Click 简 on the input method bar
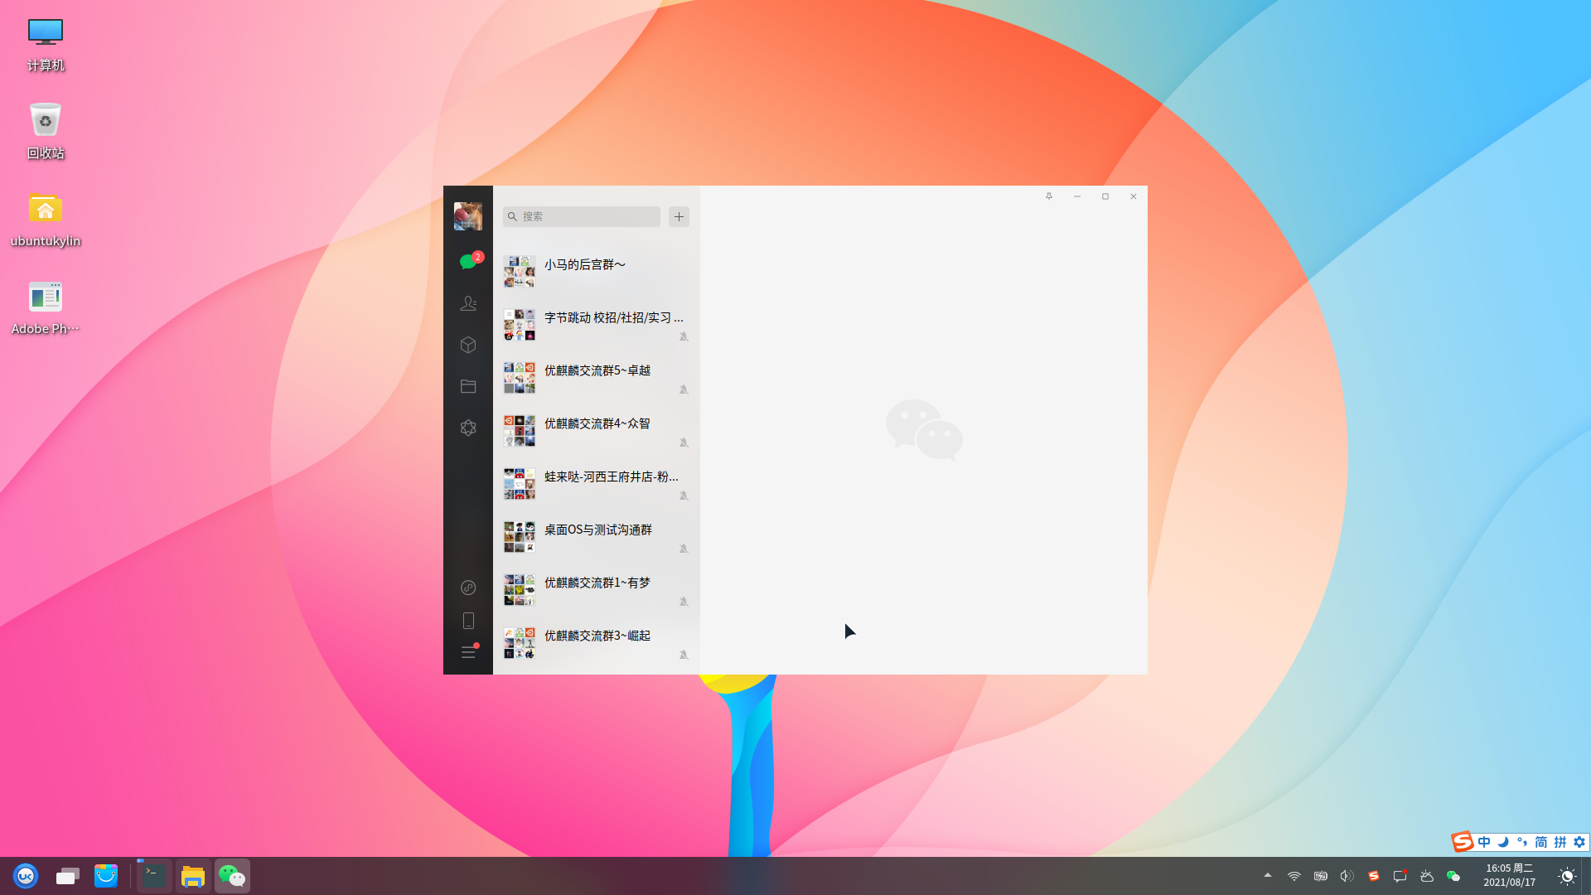1591x895 pixels. pyautogui.click(x=1541, y=842)
